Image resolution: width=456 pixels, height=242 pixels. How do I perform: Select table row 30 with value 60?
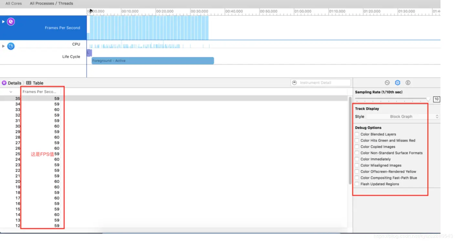(174, 126)
